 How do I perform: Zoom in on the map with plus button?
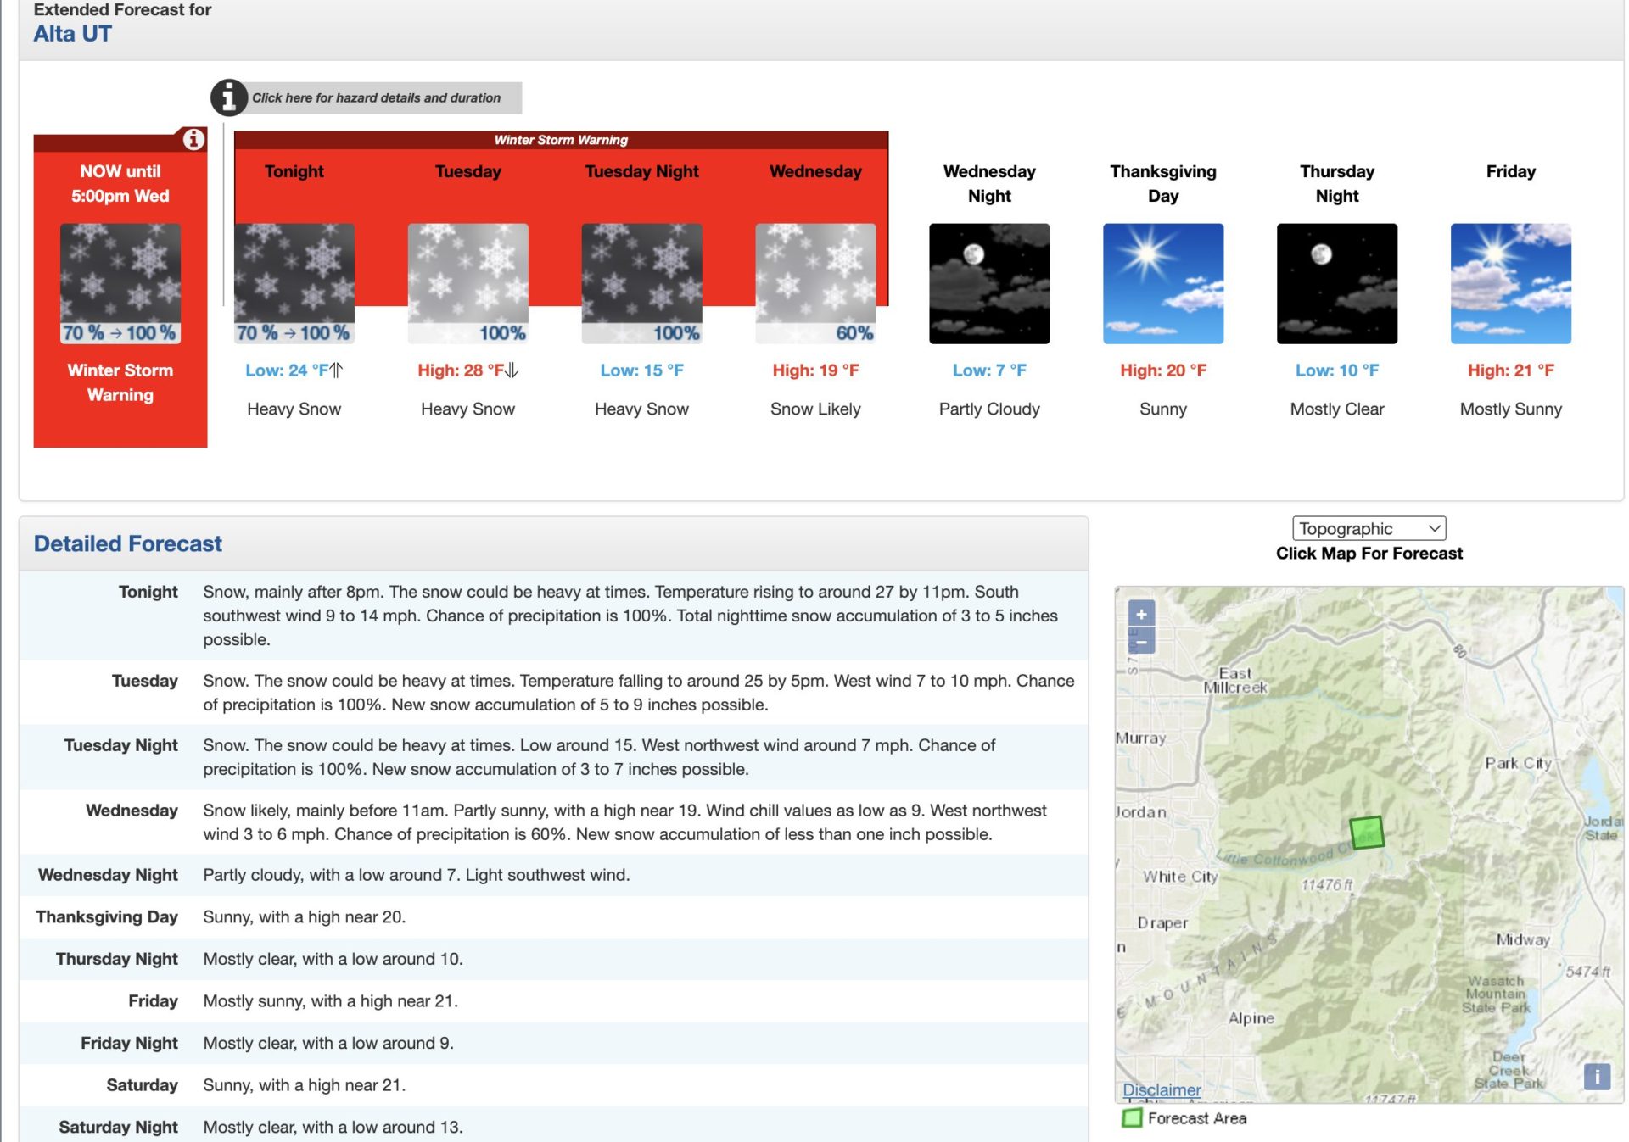point(1141,614)
